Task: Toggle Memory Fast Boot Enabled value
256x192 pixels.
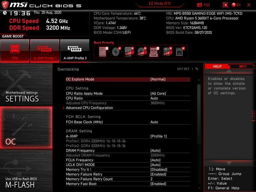Action: tap(158, 184)
